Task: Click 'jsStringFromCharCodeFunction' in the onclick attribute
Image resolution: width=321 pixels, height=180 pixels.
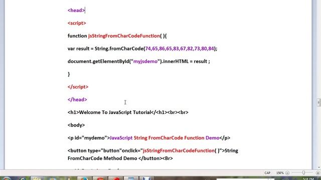Action: pos(179,150)
